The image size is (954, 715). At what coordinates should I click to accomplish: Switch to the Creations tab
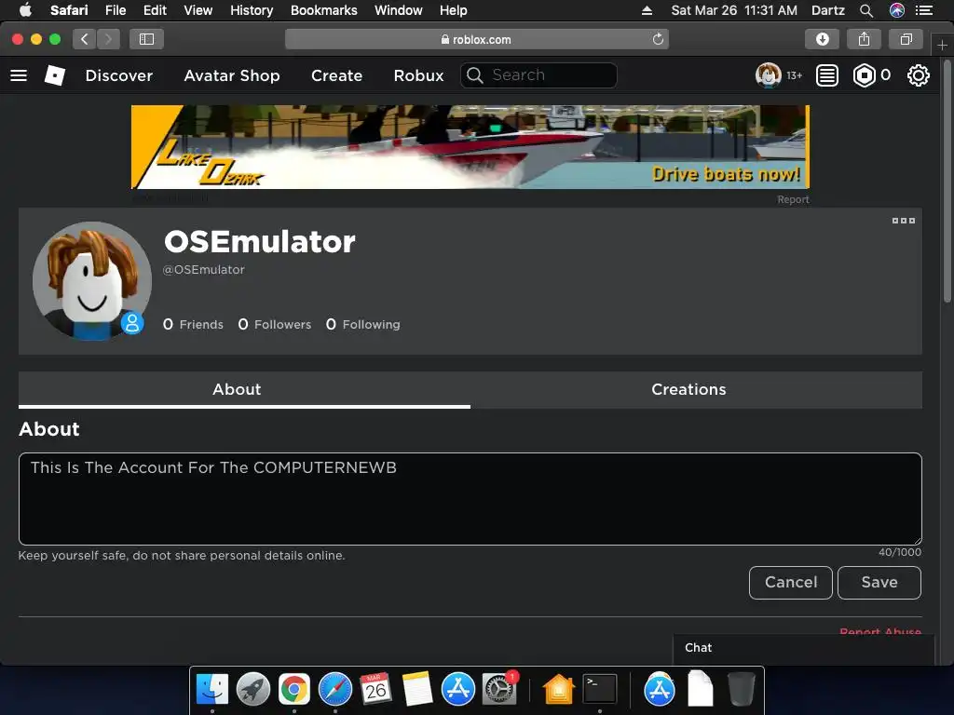pos(696,390)
